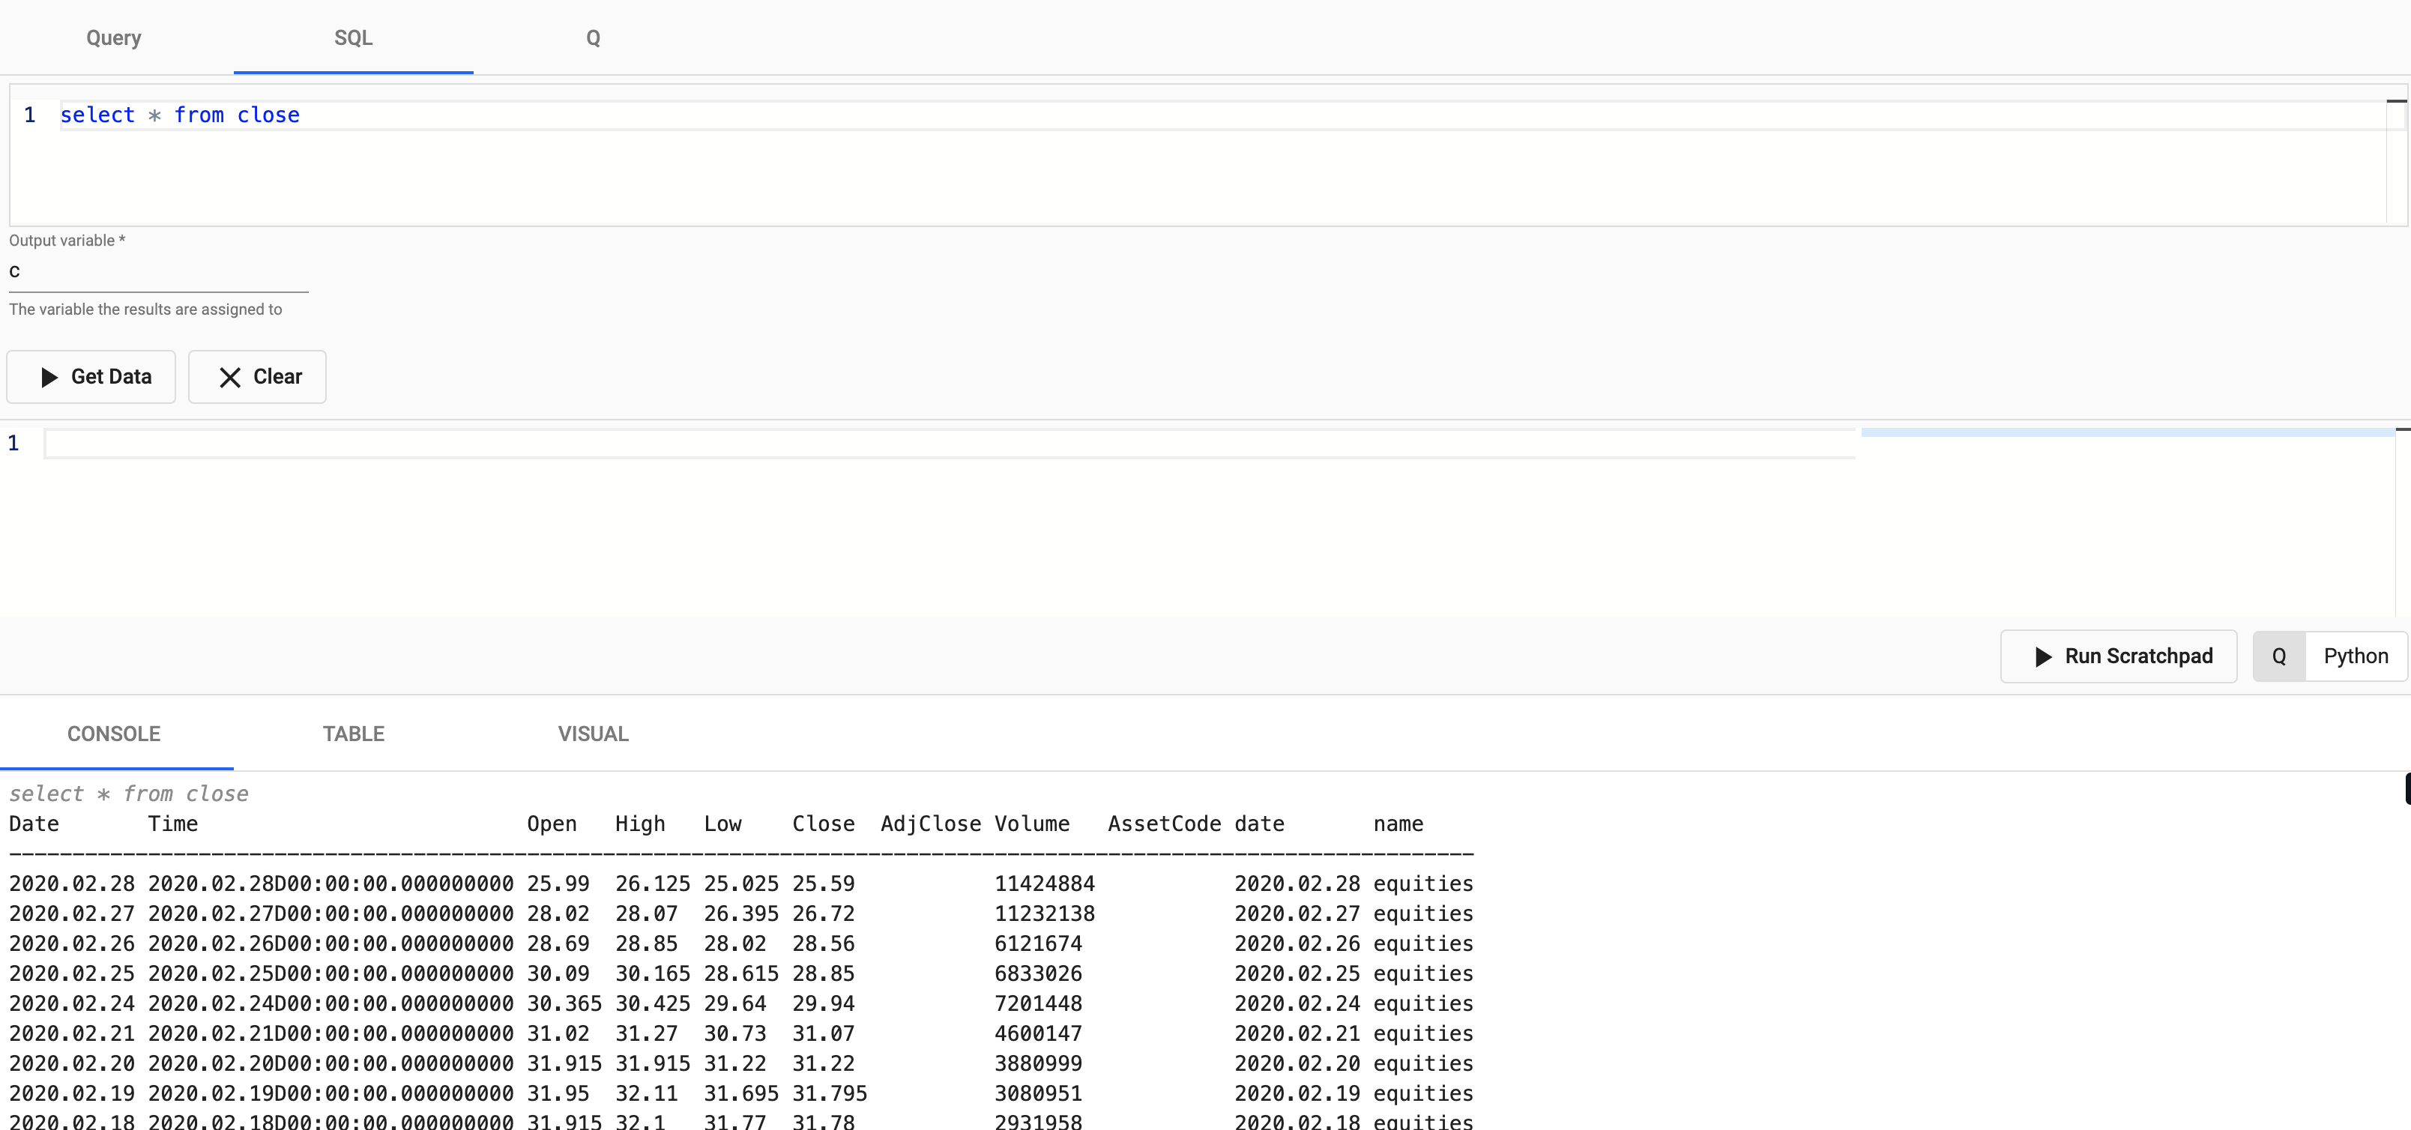Viewport: 2411px width, 1130px height.
Task: Click the helper text 'The variable the results are assigned to'
Action: [x=145, y=309]
